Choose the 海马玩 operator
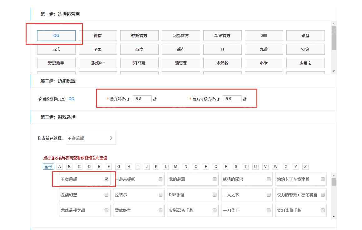Image resolution: width=362 pixels, height=230 pixels. pyautogui.click(x=139, y=63)
